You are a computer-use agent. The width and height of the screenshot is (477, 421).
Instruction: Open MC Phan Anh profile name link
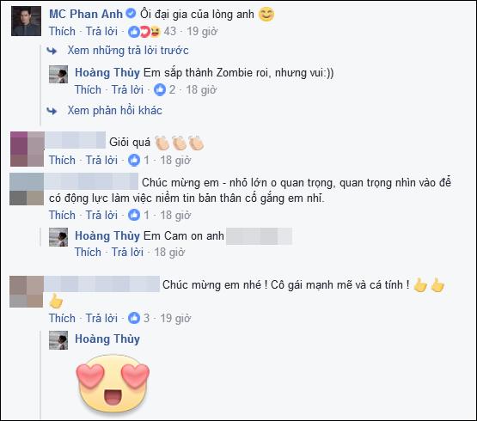point(86,14)
